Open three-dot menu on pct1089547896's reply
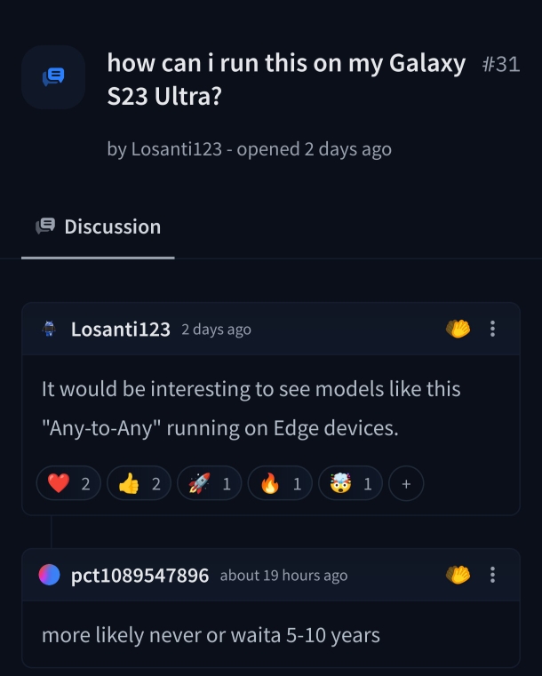This screenshot has height=676, width=542. [492, 575]
